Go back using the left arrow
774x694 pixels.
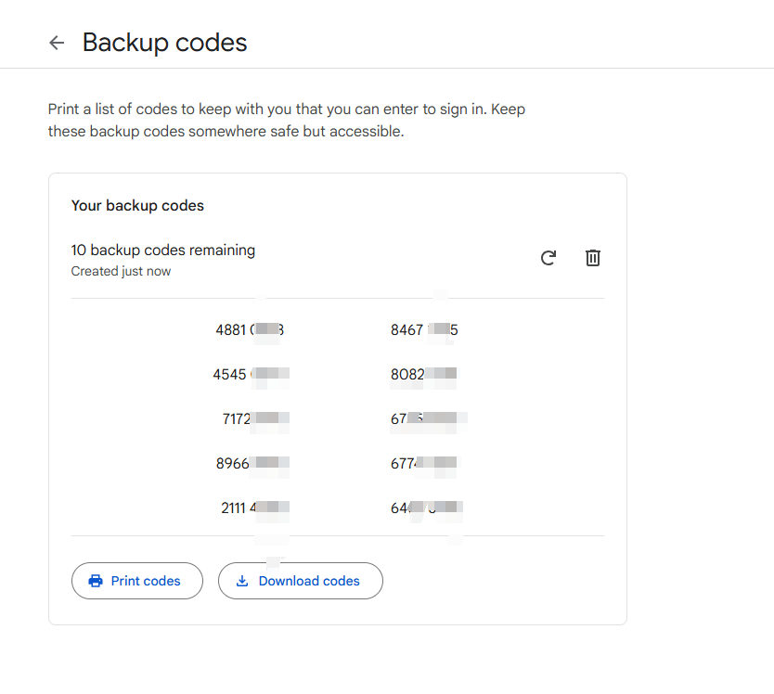[57, 43]
